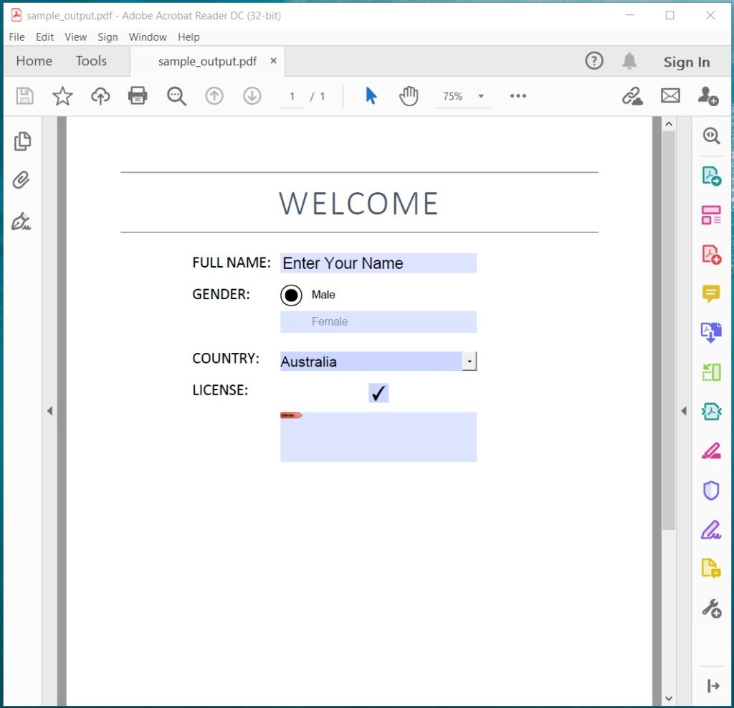Open the Country dropdown
The image size is (734, 708).
click(470, 361)
